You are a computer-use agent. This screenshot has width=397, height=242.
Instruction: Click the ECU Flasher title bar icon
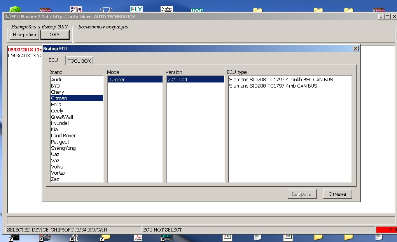coord(8,17)
